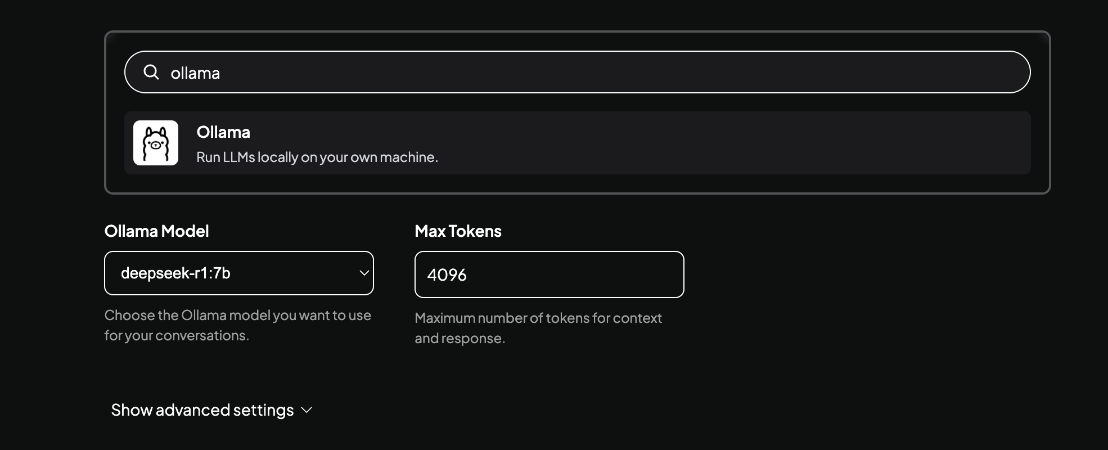This screenshot has height=450, width=1108.
Task: Click the chevron beside Show advanced settings
Action: pyautogui.click(x=307, y=410)
